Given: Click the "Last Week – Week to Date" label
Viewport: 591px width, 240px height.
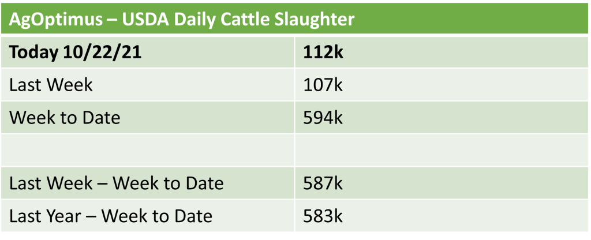Looking at the screenshot, I should point(116,183).
